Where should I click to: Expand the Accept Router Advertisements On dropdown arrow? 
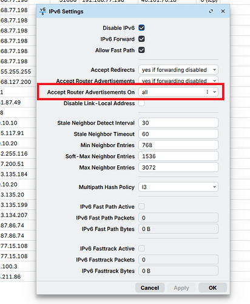pyautogui.click(x=215, y=92)
